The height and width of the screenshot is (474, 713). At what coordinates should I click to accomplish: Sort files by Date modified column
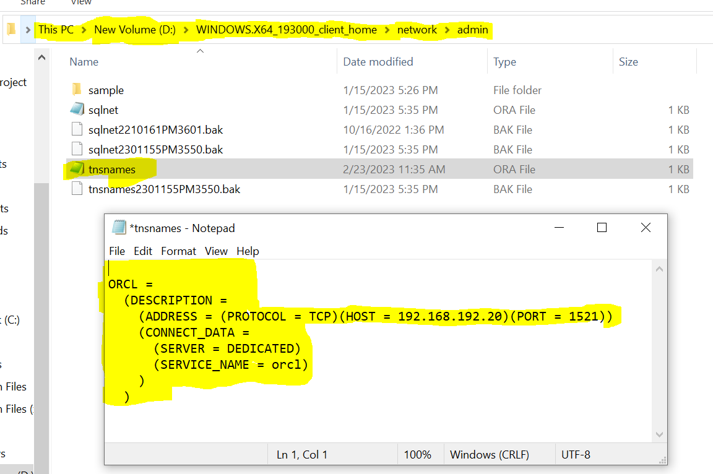[x=378, y=62]
